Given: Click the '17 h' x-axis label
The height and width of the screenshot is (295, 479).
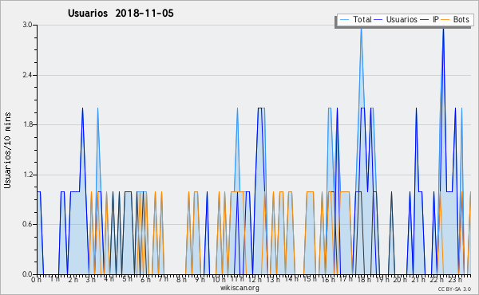Looking at the screenshot, I should click(346, 279).
